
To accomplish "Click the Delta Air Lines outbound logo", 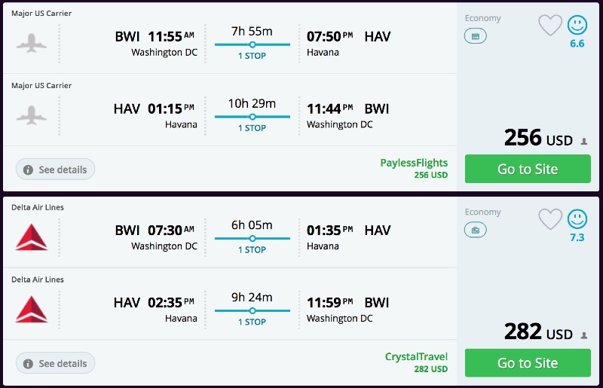I will pos(32,237).
